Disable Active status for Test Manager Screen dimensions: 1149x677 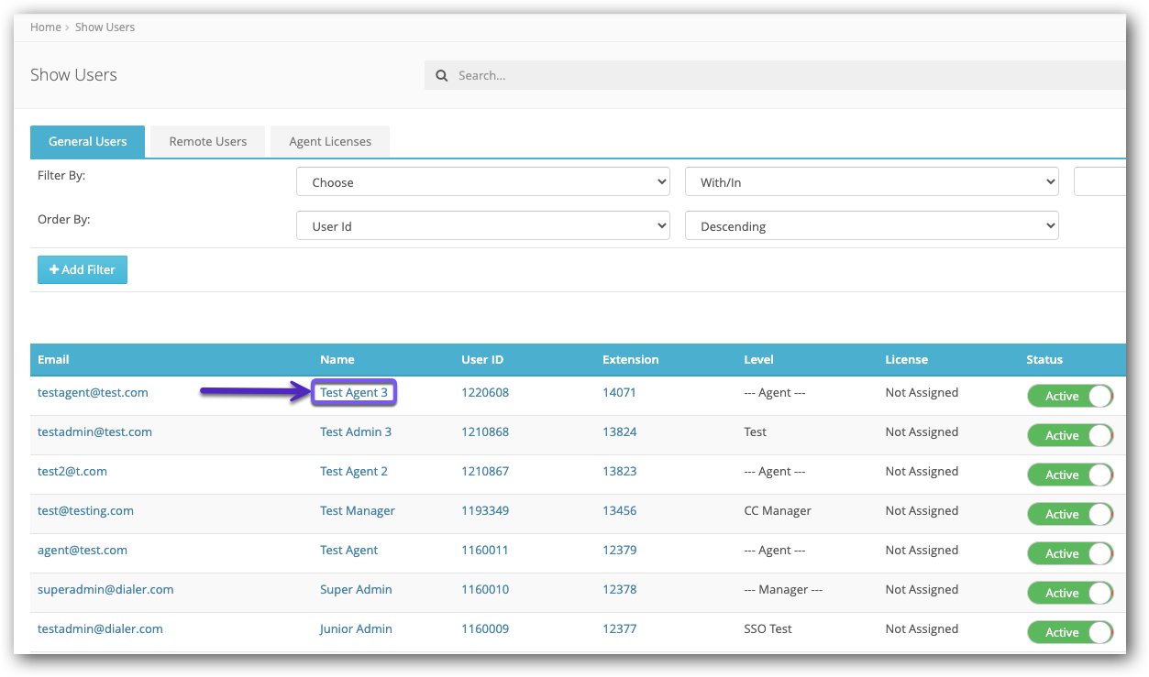(x=1069, y=514)
